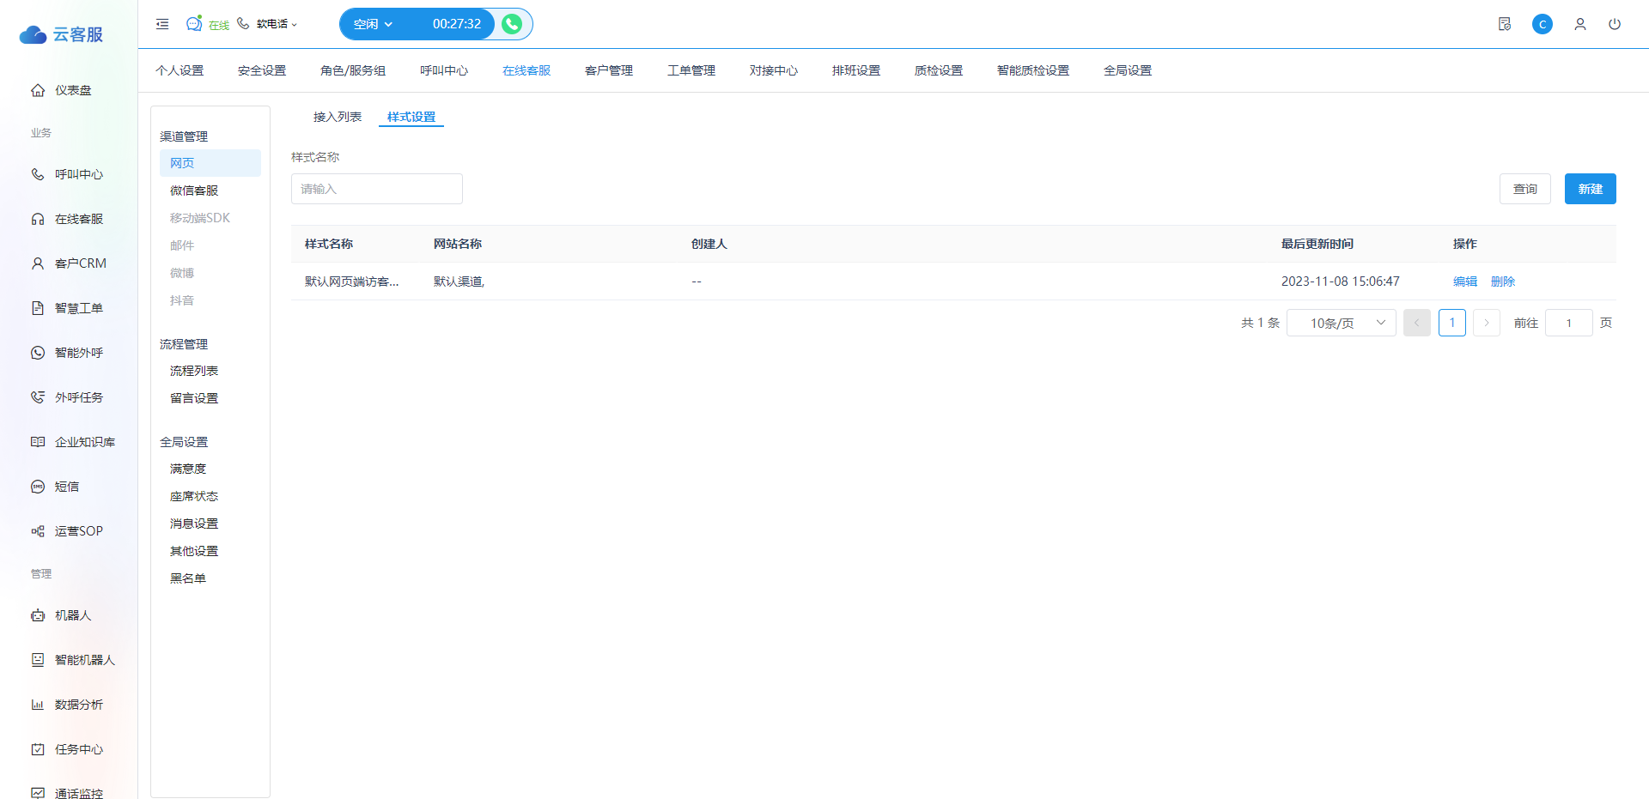Image resolution: width=1649 pixels, height=799 pixels.
Task: Open 全局设置 top menu
Action: pos(1128,70)
